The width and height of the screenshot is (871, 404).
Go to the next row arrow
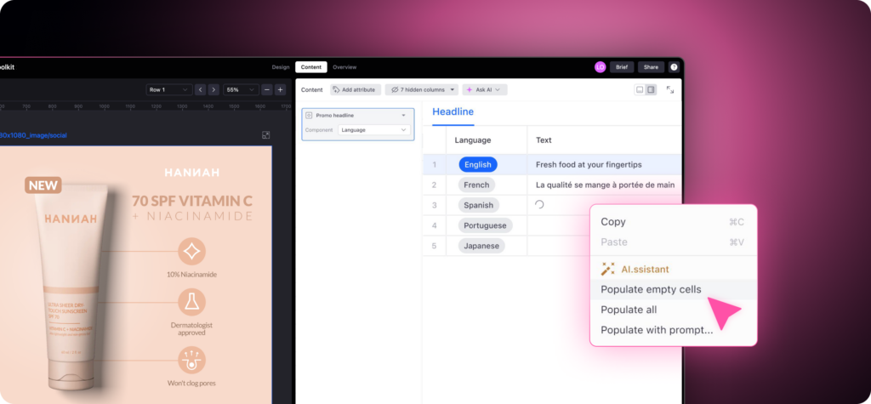[x=213, y=89]
